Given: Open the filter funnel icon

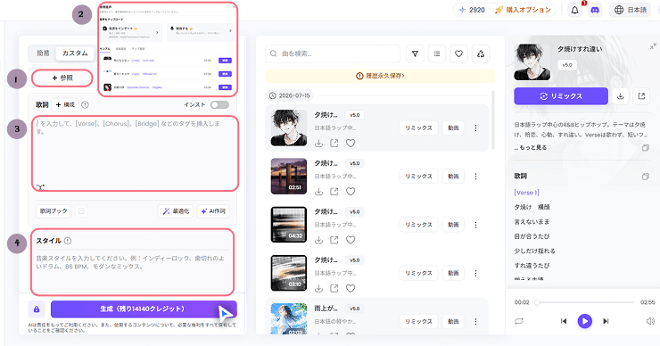Looking at the screenshot, I should point(415,54).
